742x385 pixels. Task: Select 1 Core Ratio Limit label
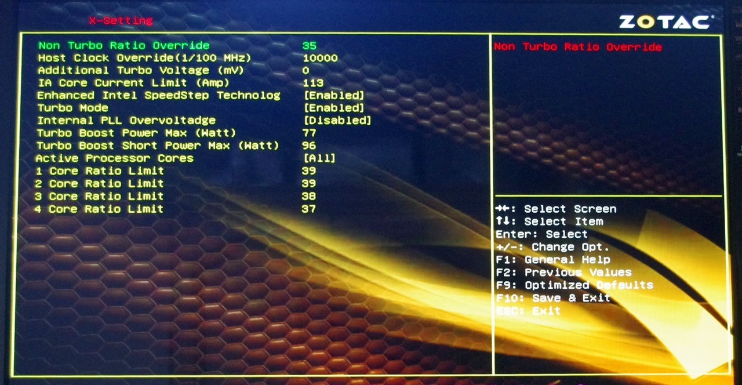99,171
